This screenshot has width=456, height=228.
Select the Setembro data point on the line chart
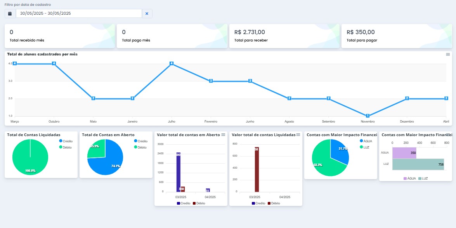(328, 98)
